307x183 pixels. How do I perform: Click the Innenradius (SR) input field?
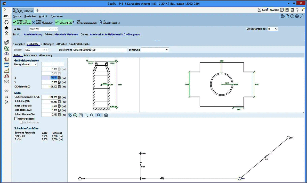50,106
